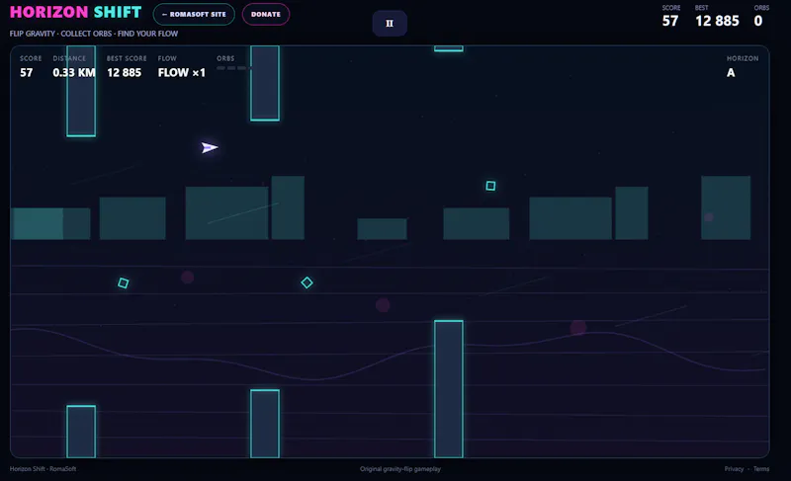The image size is (791, 481).
Task: Click the "12 885" best score in game HUD
Action: [125, 72]
